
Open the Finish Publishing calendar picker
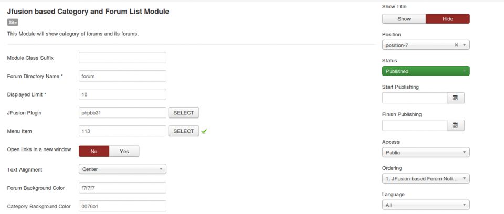coord(455,125)
